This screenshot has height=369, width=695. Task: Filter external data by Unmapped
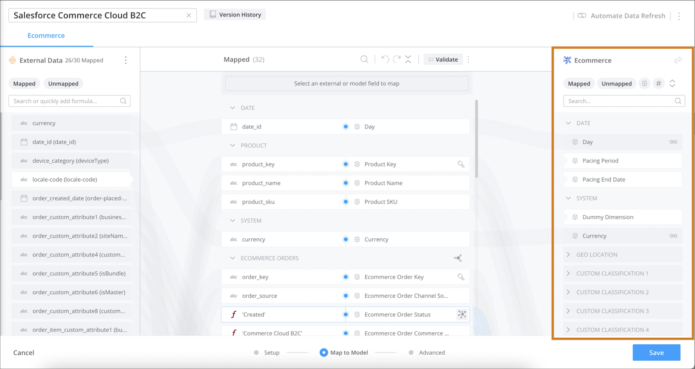(63, 84)
